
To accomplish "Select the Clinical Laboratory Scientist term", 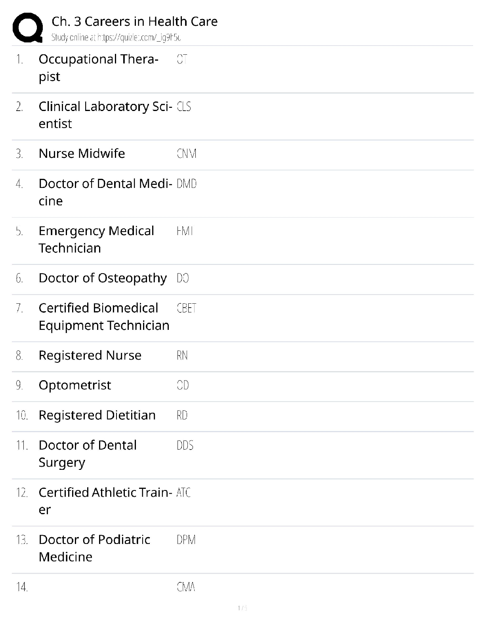I will coord(105,115).
